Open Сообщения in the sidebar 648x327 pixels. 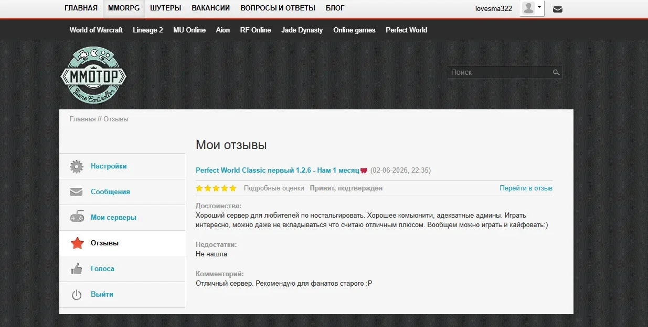pyautogui.click(x=110, y=192)
